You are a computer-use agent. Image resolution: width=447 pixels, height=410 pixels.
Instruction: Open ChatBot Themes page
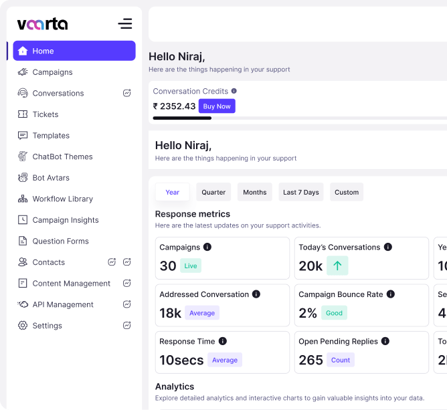click(x=74, y=157)
